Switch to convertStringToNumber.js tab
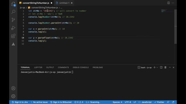Viewport: 186px width, 104px height. 36,3
